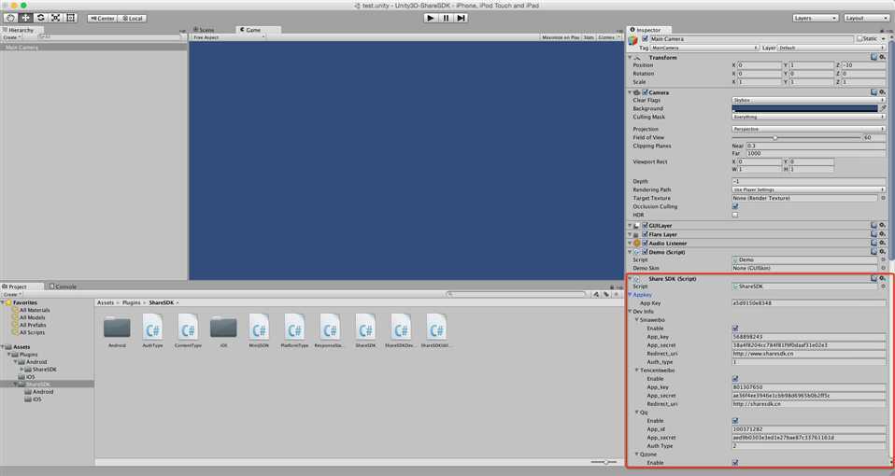Viewport: 895px width, 476px height.
Task: Collapse the Transform component
Action: pyautogui.click(x=631, y=58)
